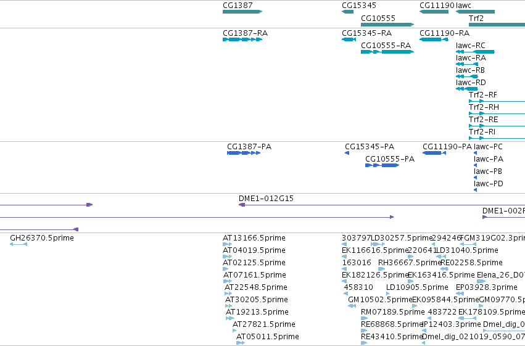The width and height of the screenshot is (525, 346).
Task: Select the CG11190-RA transcript glyph
Action: point(434,39)
